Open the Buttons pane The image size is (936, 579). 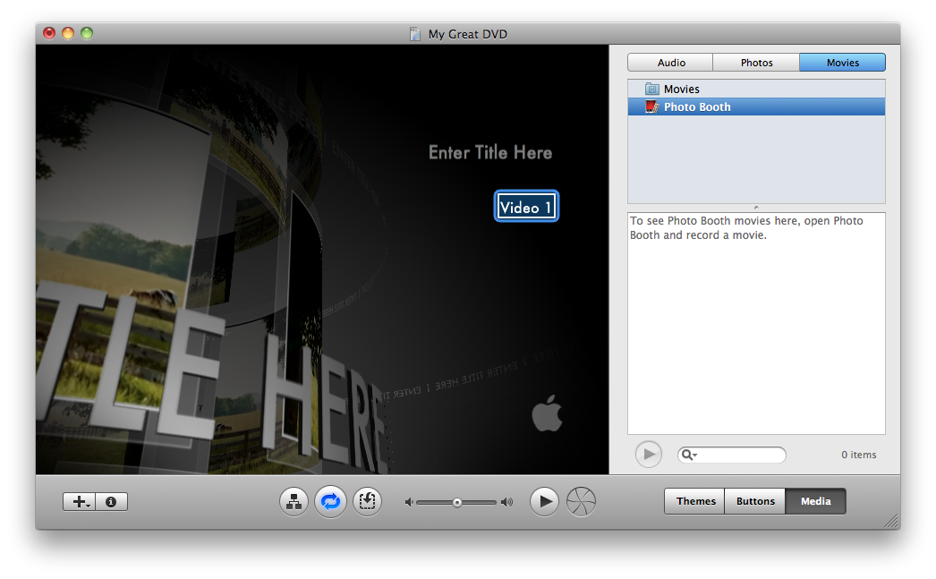click(x=754, y=501)
